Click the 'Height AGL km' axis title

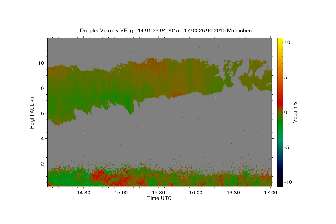click(32, 112)
